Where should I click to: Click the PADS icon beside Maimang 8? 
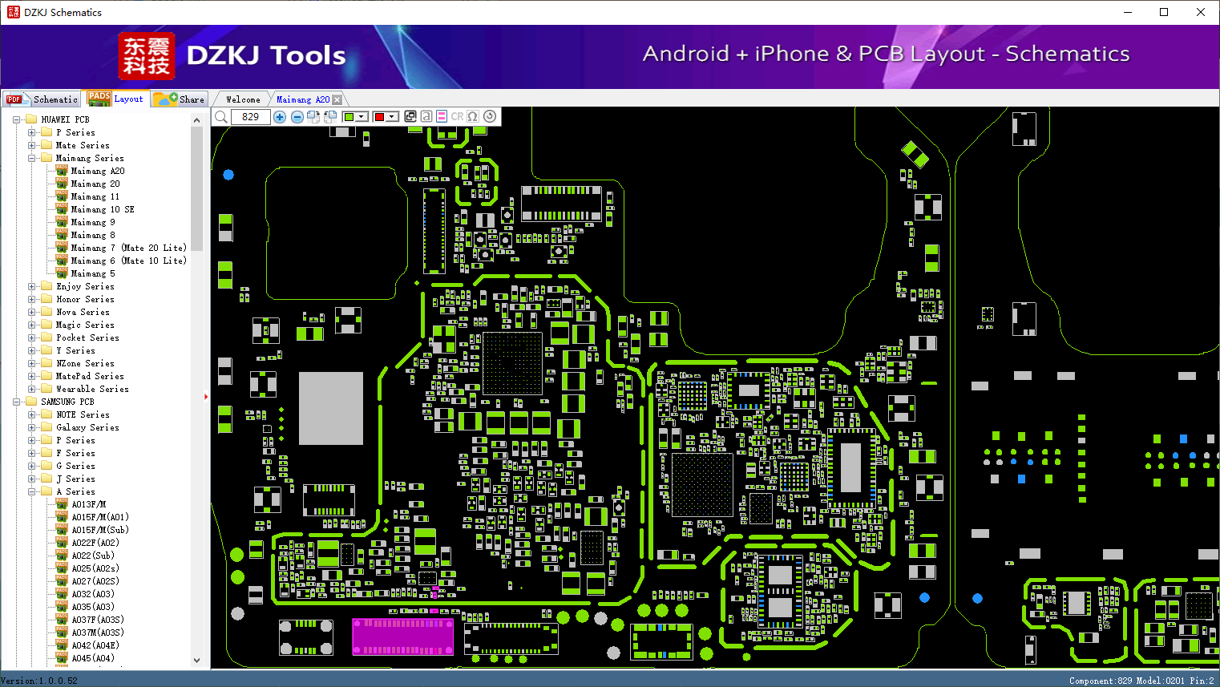click(x=62, y=235)
